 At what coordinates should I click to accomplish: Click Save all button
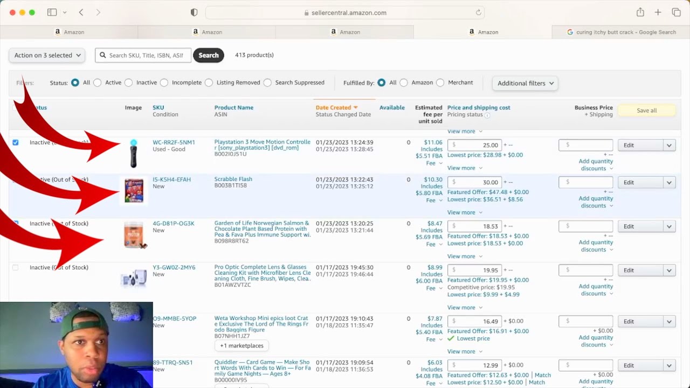coord(646,110)
